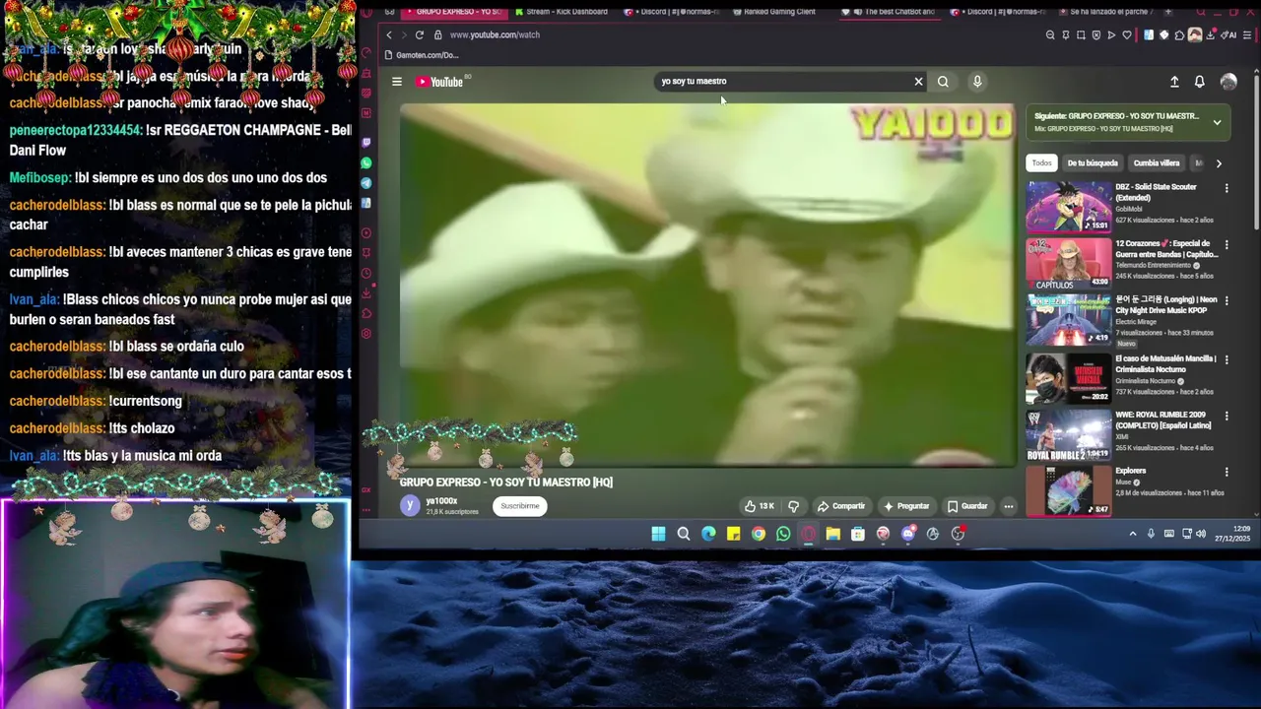Open Telegram in Opera sidebar
Image resolution: width=1261 pixels, height=709 pixels.
pyautogui.click(x=366, y=183)
